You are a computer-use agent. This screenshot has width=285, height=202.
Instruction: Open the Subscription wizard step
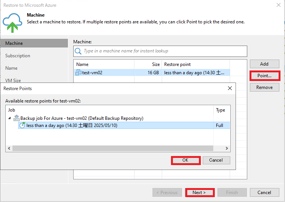coord(18,56)
